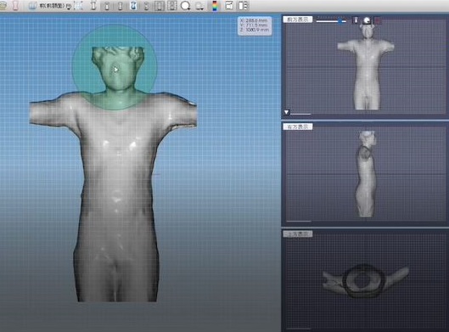Image resolution: width=449 pixels, height=332 pixels.
Task: Open dropdown arrow next to toolbar text label
Action: click(x=69, y=7)
